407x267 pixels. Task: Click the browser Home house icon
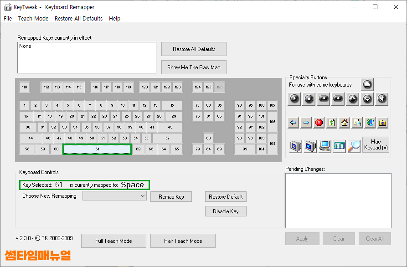[x=345, y=123]
